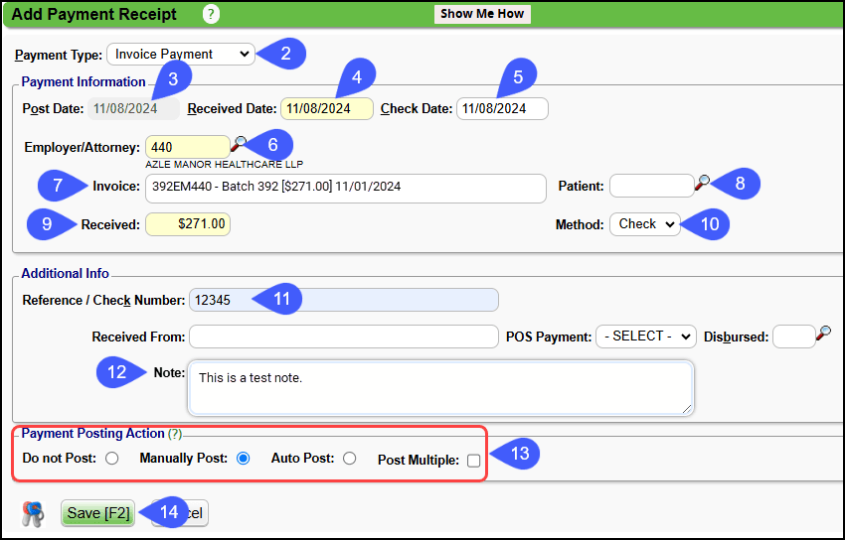The height and width of the screenshot is (540, 845).
Task: Click the Disbursed lookup magnifier icon
Action: 824,334
